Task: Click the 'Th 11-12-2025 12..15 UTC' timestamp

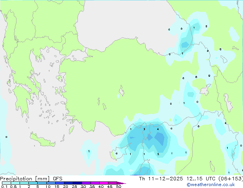Action: click(x=177, y=179)
